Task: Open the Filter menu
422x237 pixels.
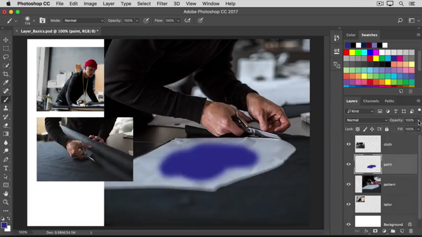Action: [162, 4]
